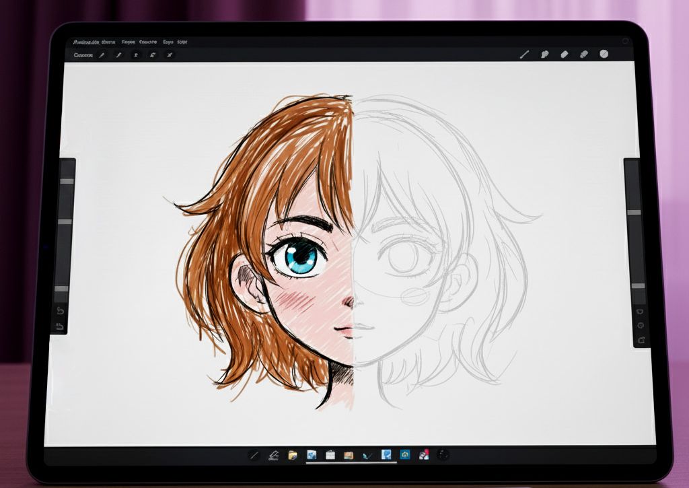
Task: Open the Actions wrench icon
Action: (x=102, y=55)
